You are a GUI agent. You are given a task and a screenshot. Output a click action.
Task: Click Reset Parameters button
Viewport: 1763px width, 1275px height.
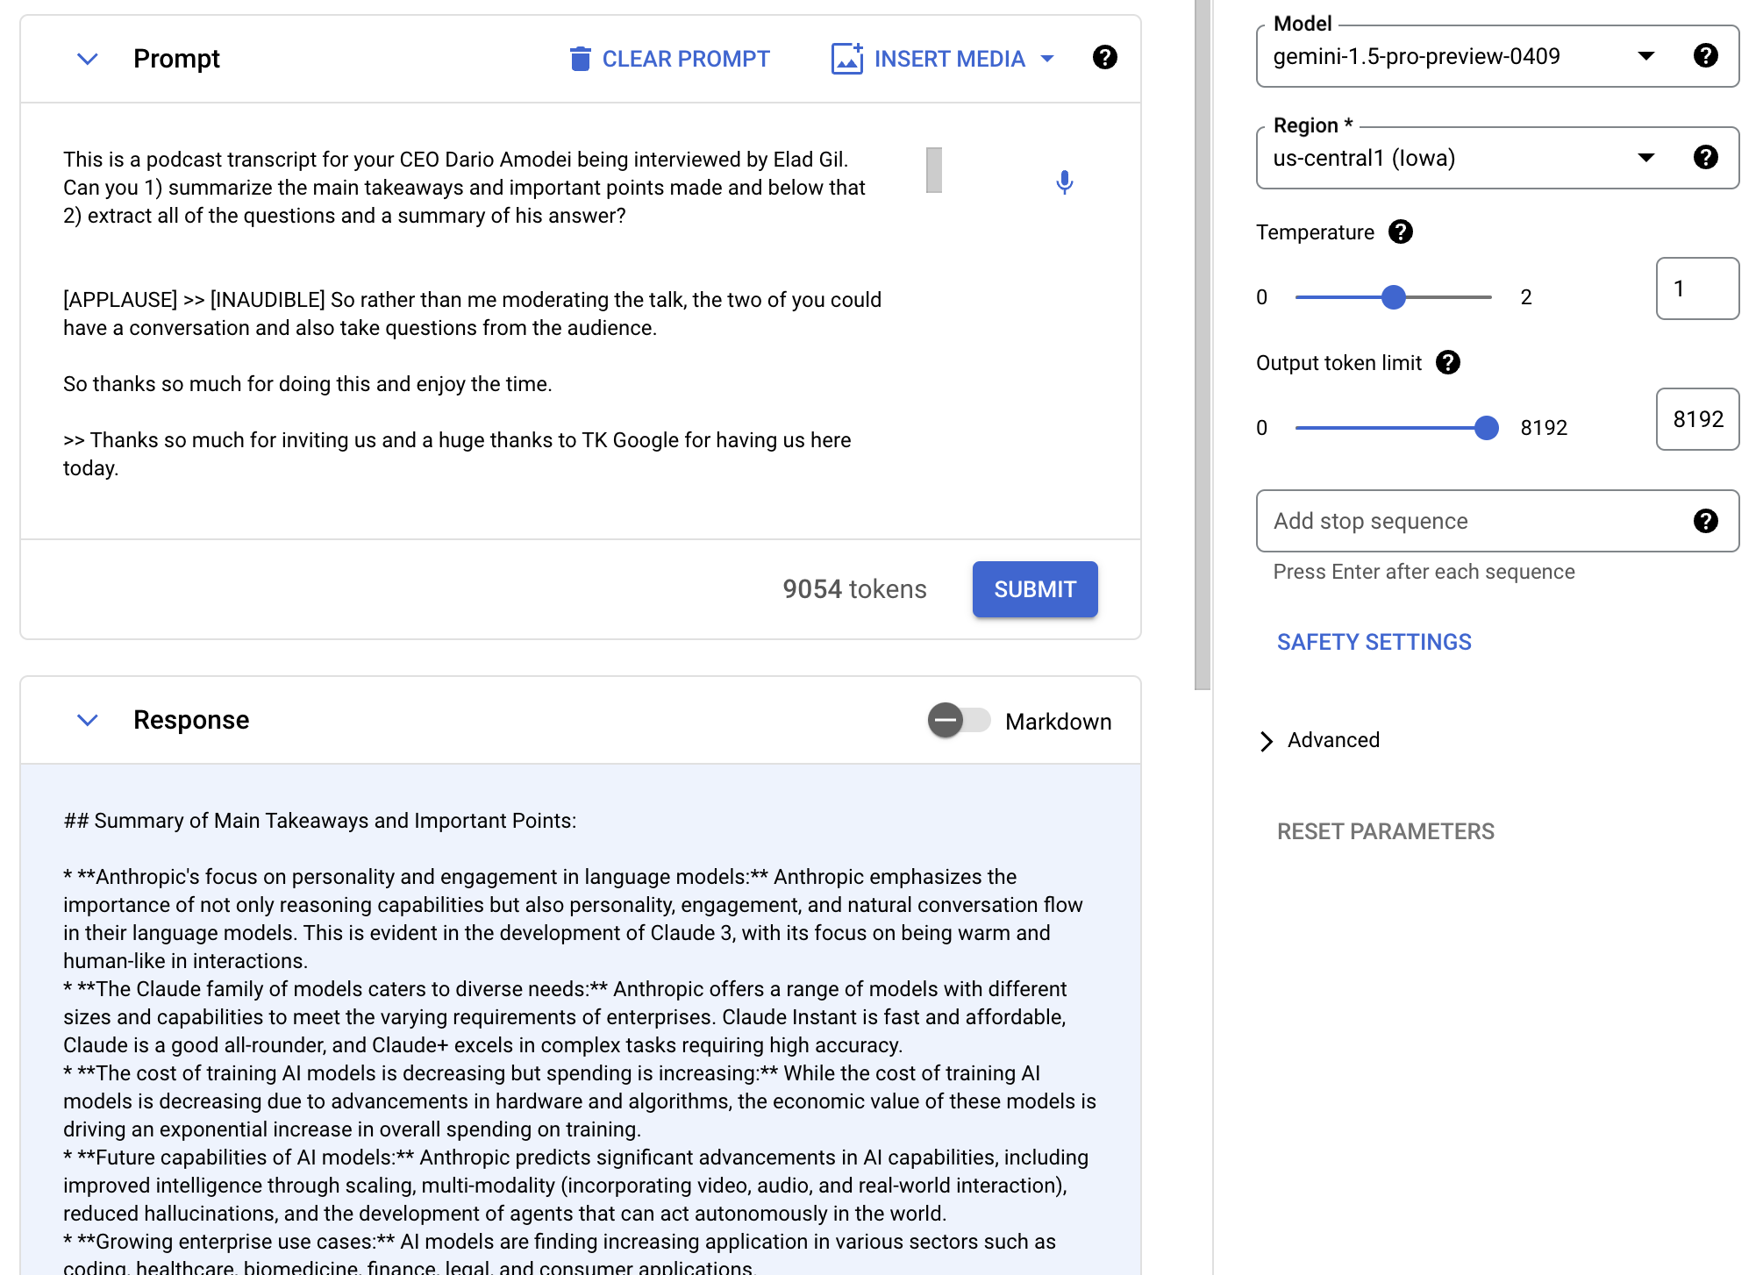1385,832
